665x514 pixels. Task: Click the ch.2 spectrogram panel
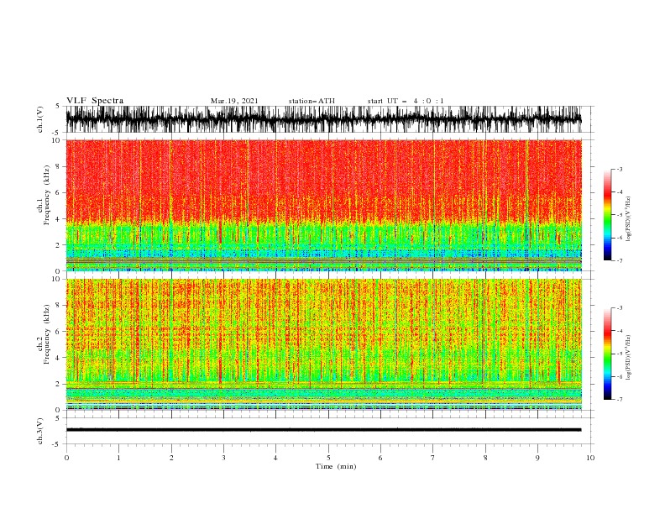323,344
